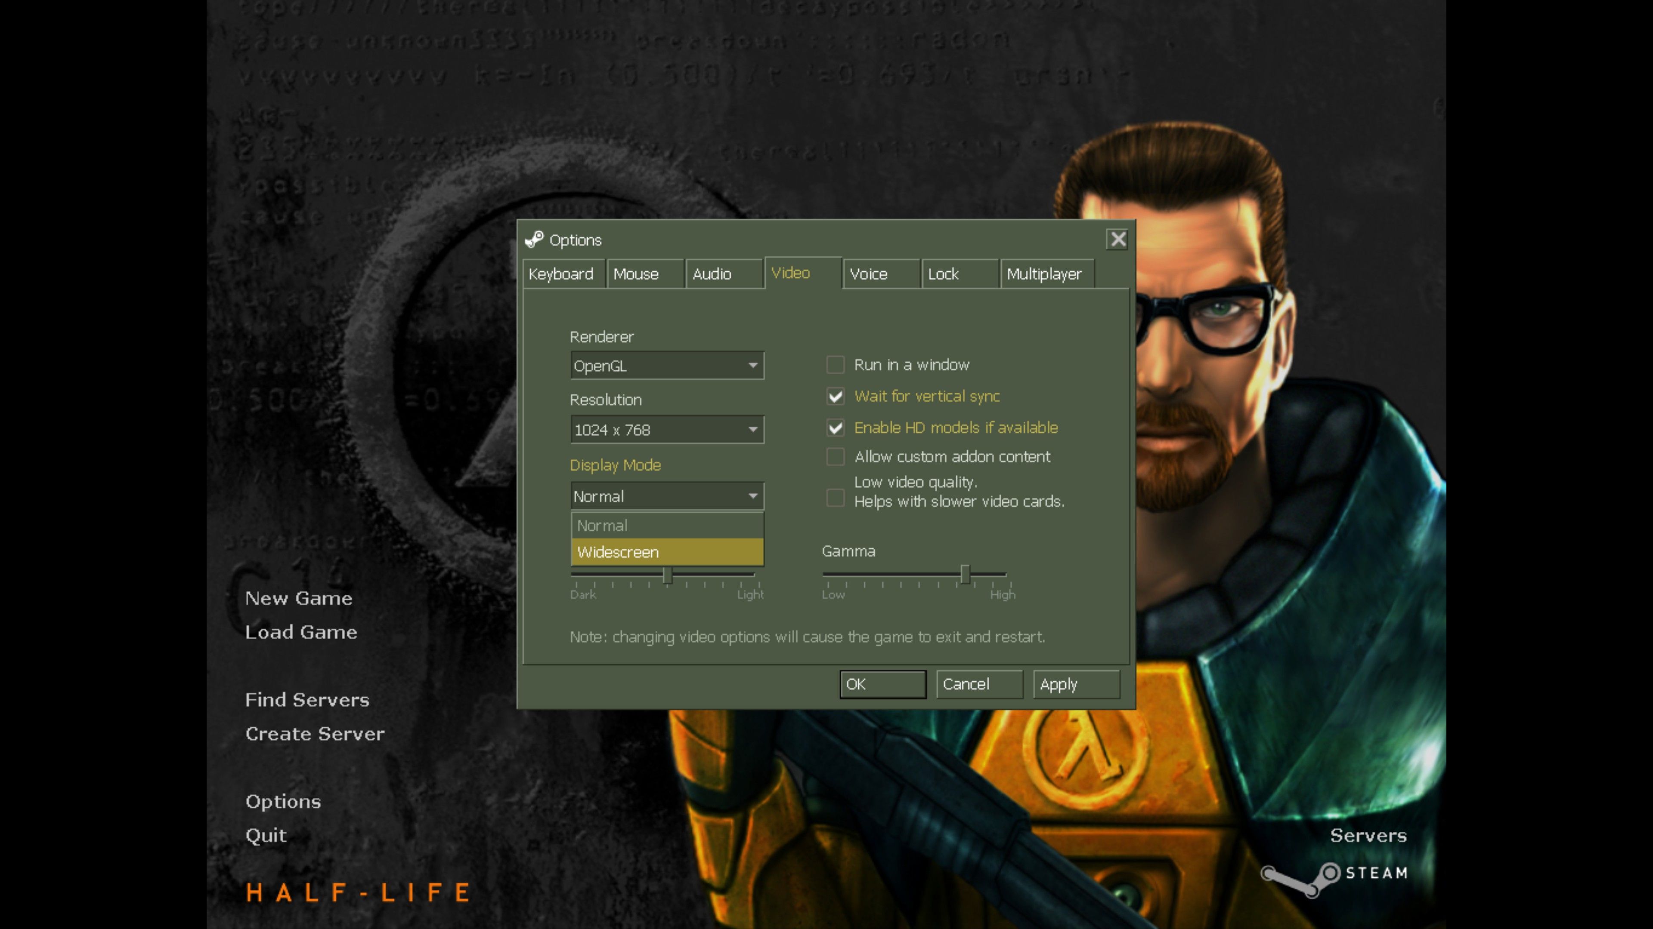Viewport: 1653px width, 929px height.
Task: Open Create Server from main menu
Action: pos(315,733)
